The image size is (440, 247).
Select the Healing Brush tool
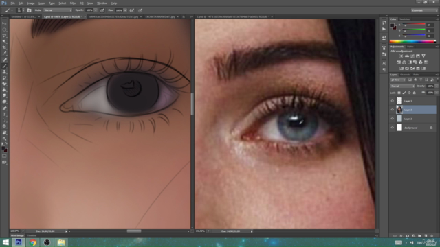(x=4, y=60)
